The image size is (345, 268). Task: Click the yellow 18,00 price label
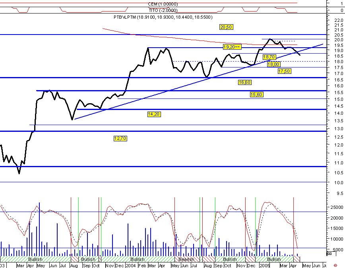coord(273,64)
